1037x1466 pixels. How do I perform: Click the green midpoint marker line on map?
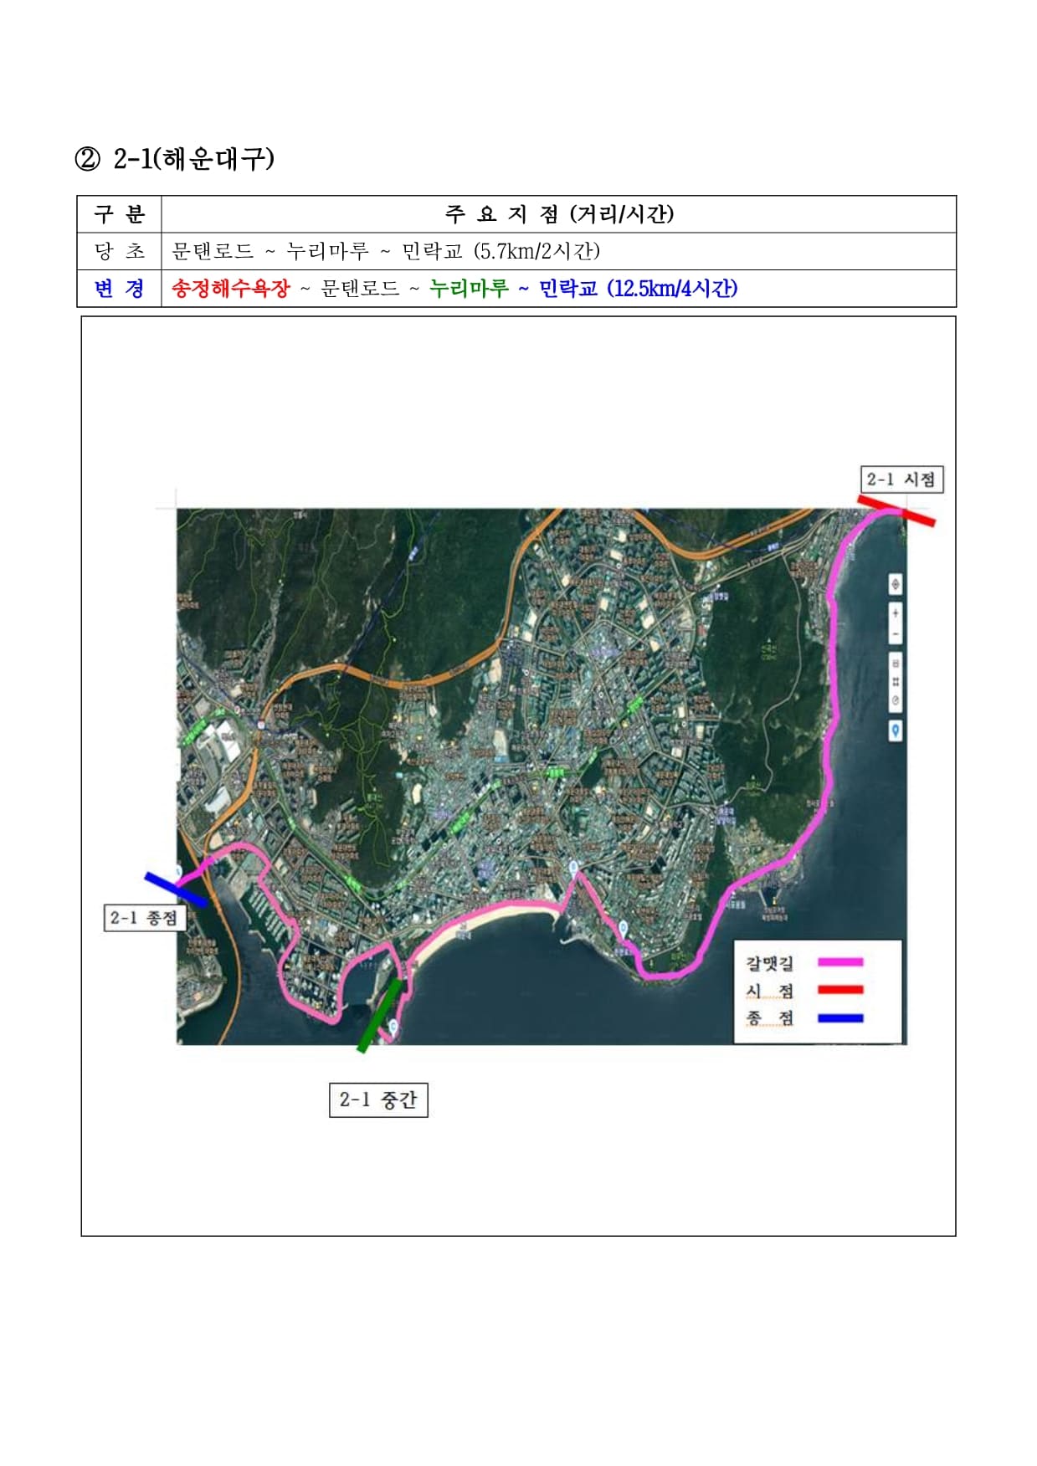click(x=379, y=1016)
